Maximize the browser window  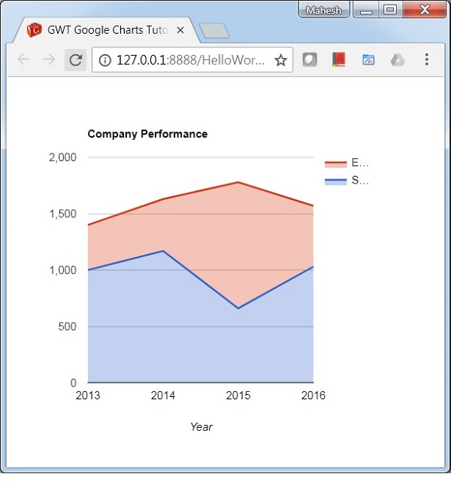point(389,10)
